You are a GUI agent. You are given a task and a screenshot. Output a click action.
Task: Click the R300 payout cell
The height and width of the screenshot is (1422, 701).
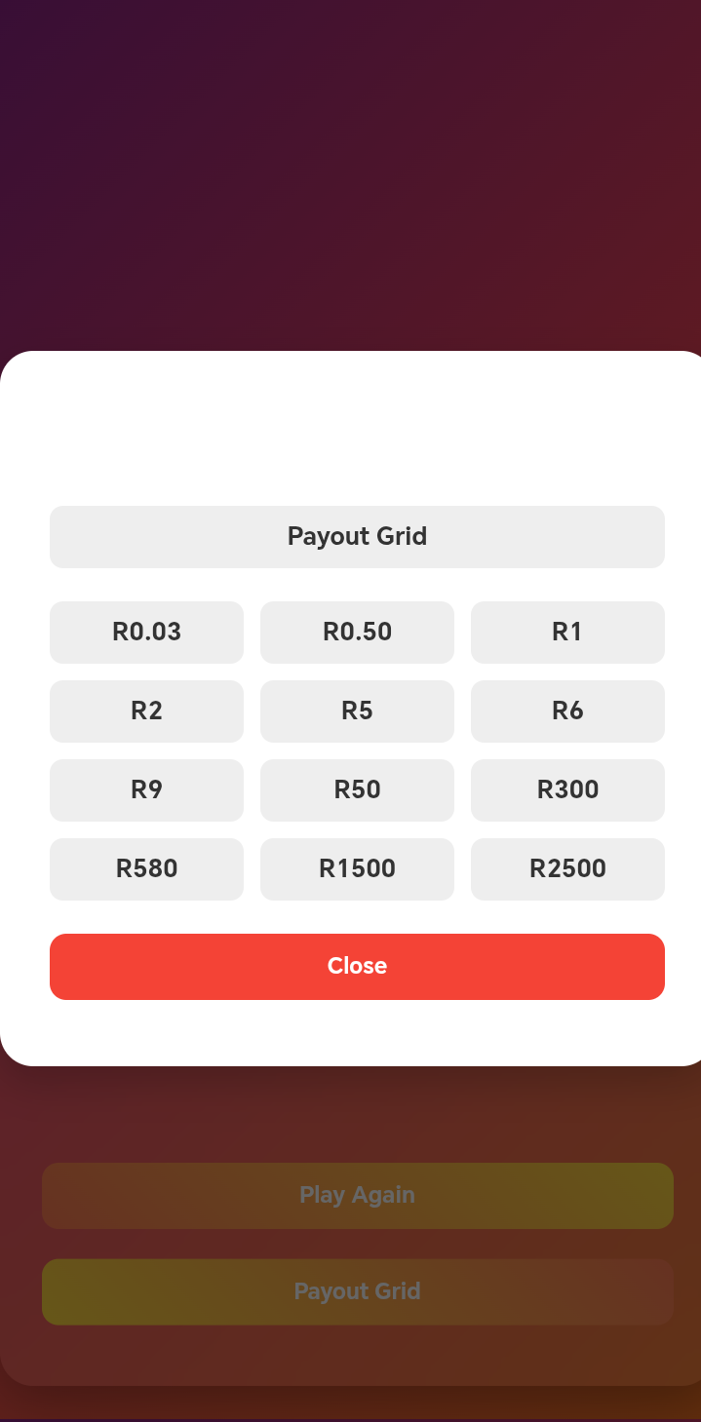(x=567, y=790)
